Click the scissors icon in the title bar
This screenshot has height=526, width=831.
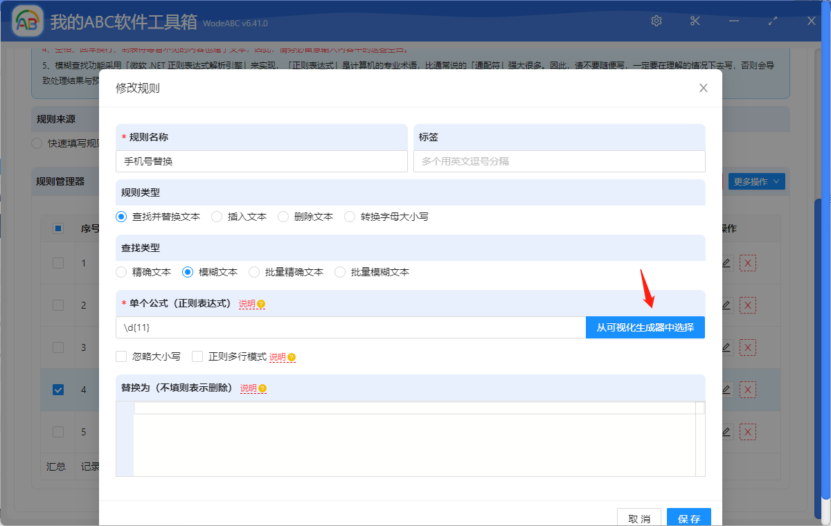coord(695,21)
